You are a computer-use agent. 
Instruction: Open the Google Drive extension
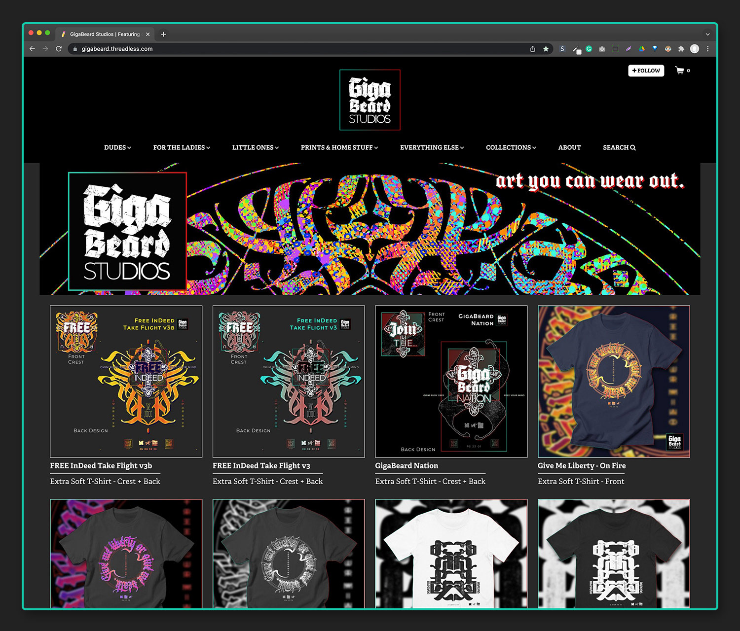coord(642,49)
